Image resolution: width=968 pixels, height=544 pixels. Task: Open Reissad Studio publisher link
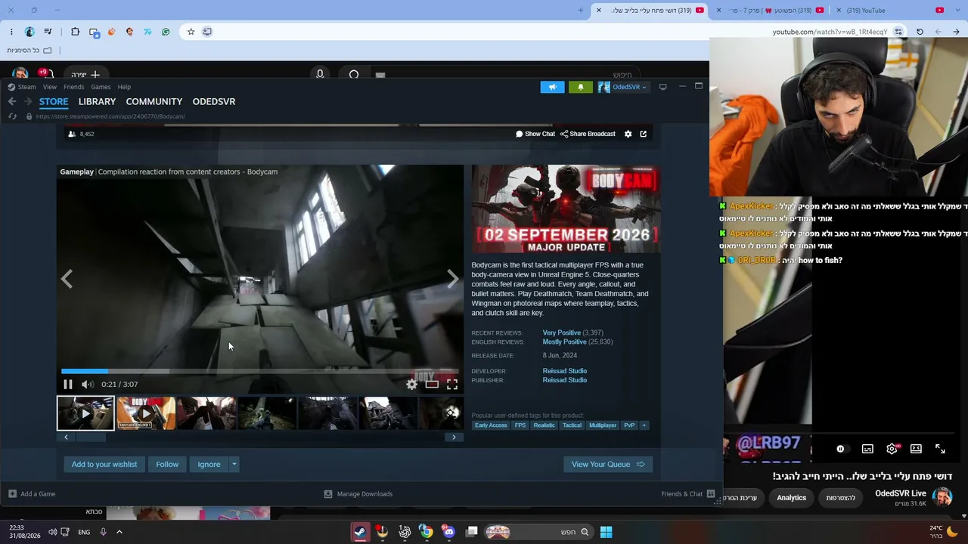click(x=565, y=380)
